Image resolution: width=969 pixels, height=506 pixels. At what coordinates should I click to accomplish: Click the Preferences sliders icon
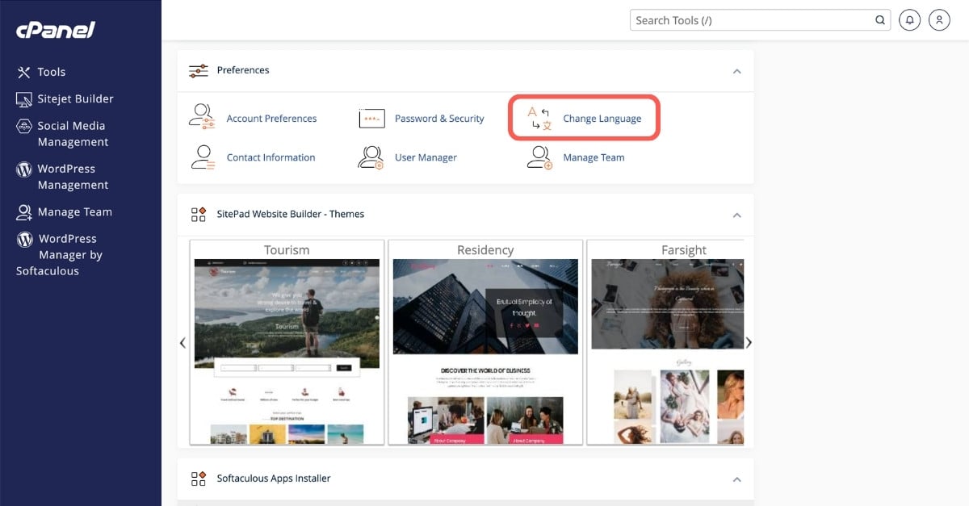pos(198,71)
